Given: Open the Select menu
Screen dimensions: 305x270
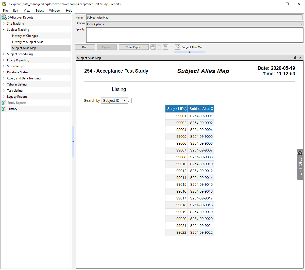Looking at the screenshot, I should coord(40,11).
